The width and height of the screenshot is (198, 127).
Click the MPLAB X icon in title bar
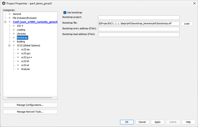point(4,3)
